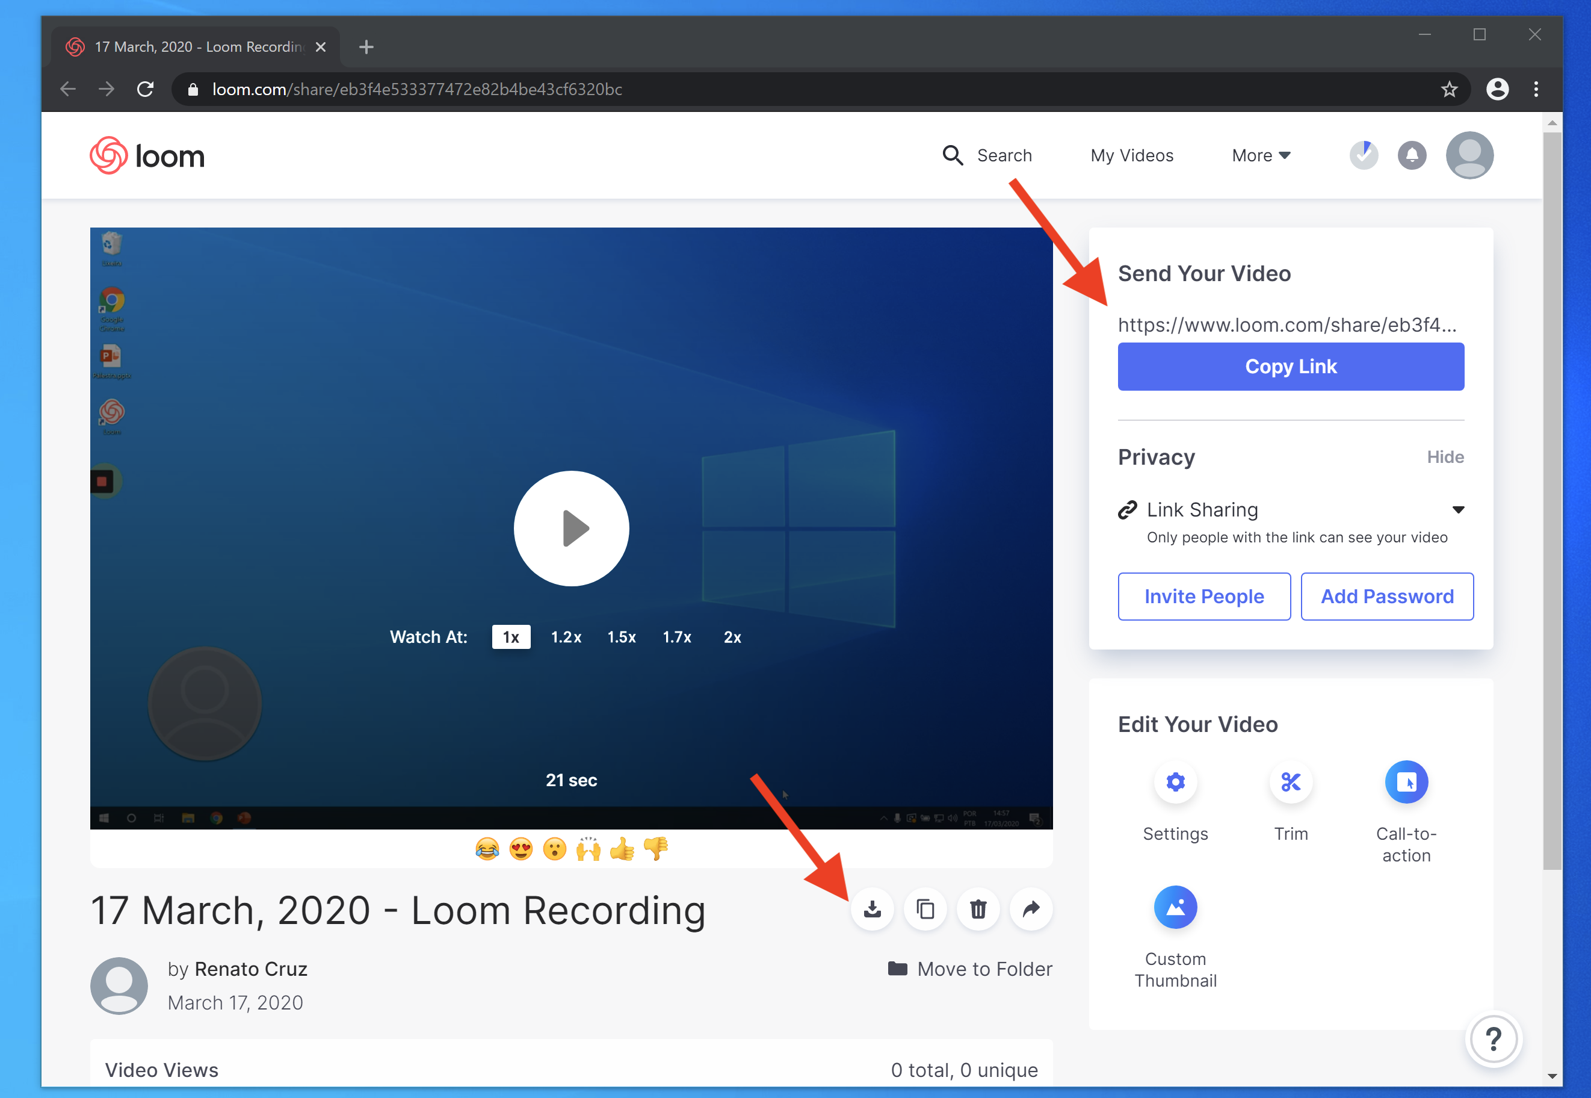Click the Loom logo in header
The width and height of the screenshot is (1591, 1098).
147,156
